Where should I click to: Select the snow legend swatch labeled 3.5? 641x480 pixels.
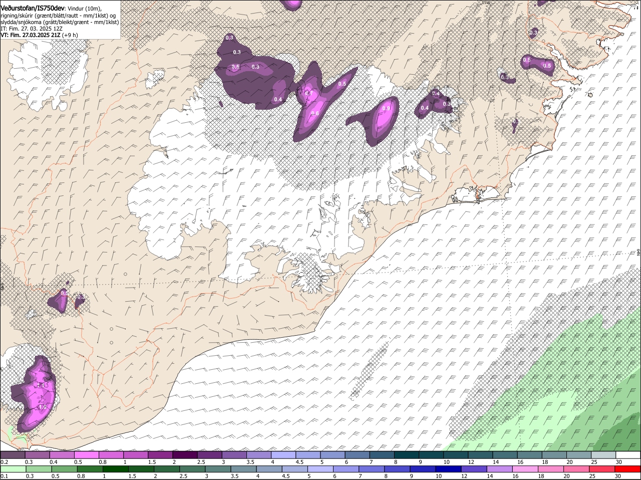tap(258, 455)
